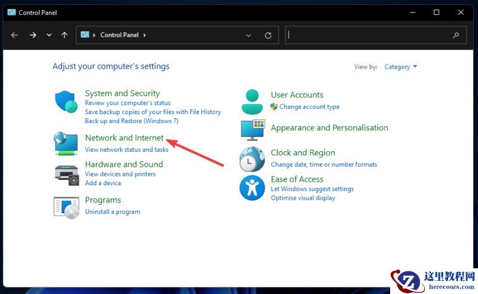This screenshot has width=478, height=294.
Task: Click the Appearance and Personalisation monitor icon
Action: coord(253,130)
